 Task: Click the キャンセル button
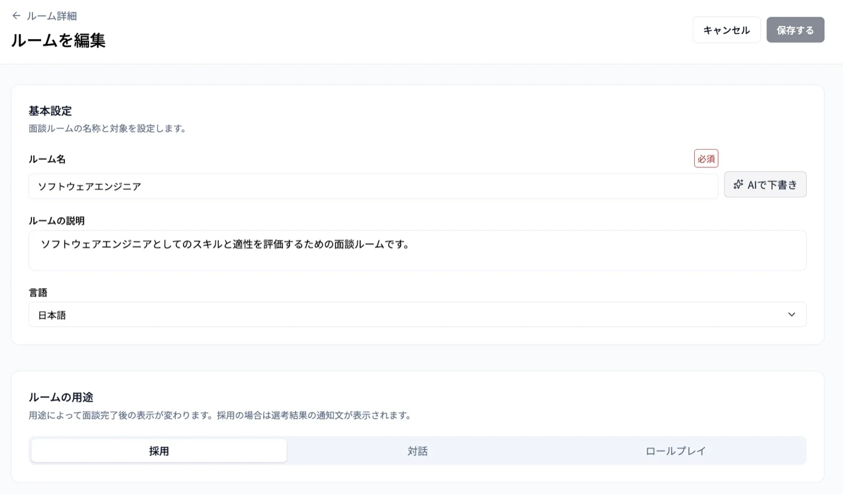[x=726, y=30]
